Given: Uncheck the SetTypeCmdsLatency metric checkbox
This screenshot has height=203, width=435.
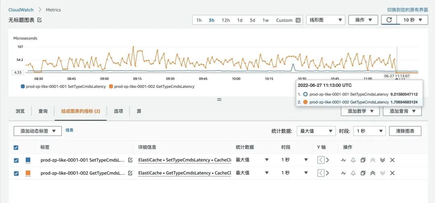Looking at the screenshot, I should [16, 160].
